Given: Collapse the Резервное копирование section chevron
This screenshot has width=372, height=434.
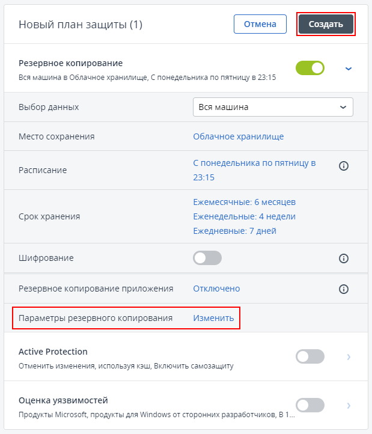Looking at the screenshot, I should coord(348,69).
